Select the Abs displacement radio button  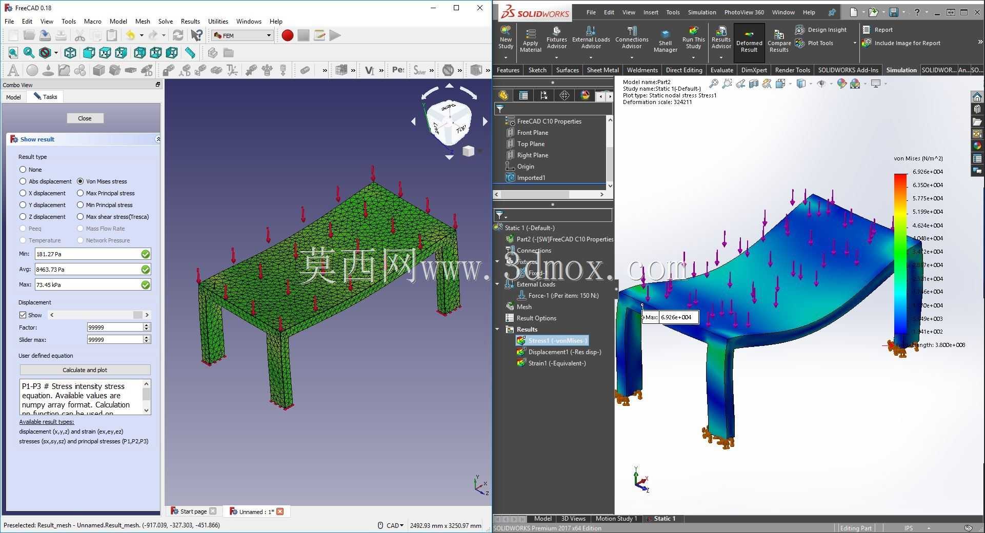pyautogui.click(x=23, y=181)
